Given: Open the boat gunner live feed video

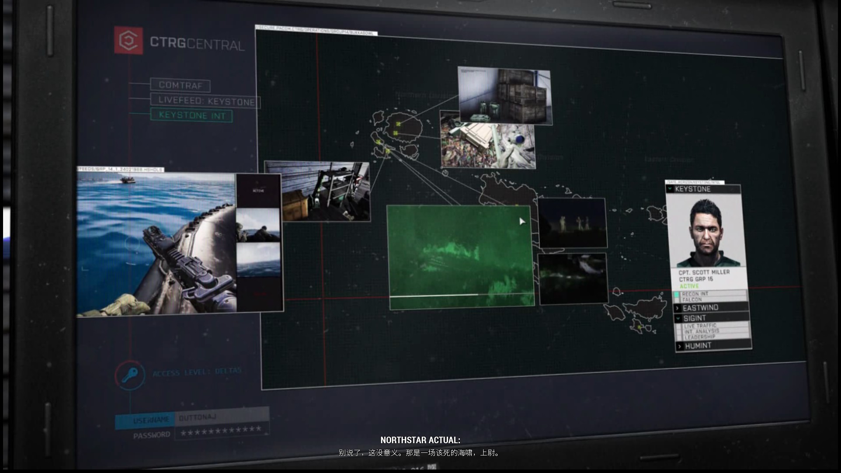Looking at the screenshot, I should (x=157, y=244).
